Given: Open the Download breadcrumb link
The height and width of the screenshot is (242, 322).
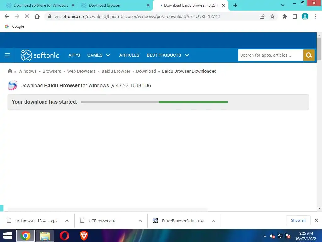Looking at the screenshot, I should tap(146, 71).
